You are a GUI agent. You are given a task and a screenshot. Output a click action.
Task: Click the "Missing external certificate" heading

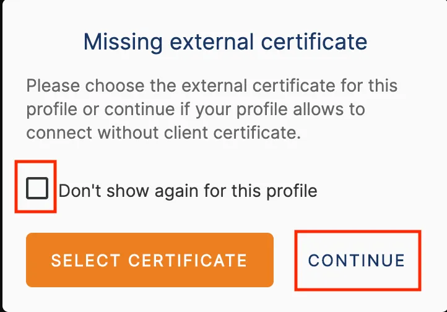coord(225,42)
